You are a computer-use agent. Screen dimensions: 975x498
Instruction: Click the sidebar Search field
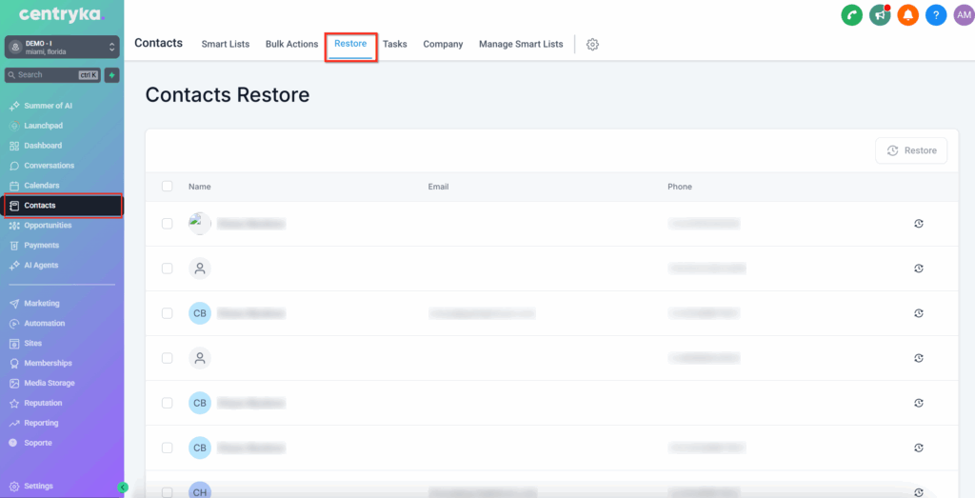pos(48,74)
